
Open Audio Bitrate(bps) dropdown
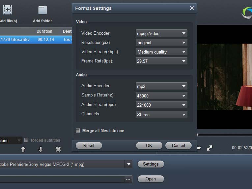click(x=161, y=105)
